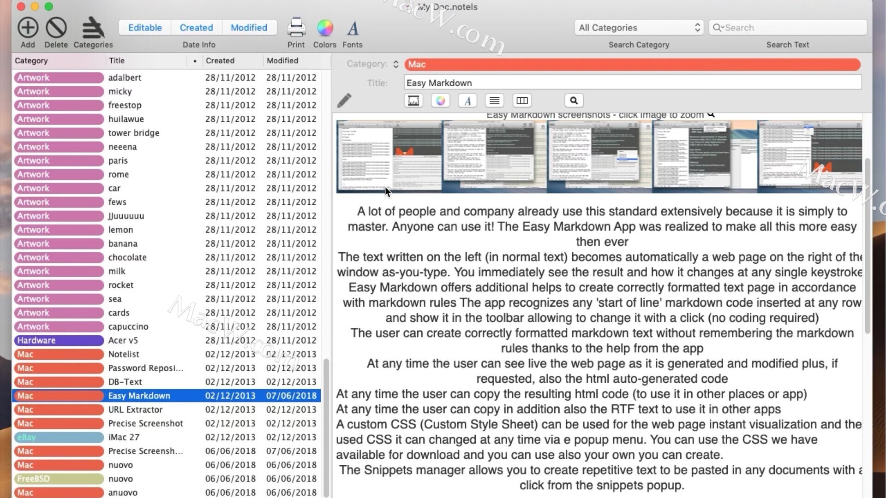886x498 pixels.
Task: Click the Title field Easy Markdown
Action: point(633,83)
